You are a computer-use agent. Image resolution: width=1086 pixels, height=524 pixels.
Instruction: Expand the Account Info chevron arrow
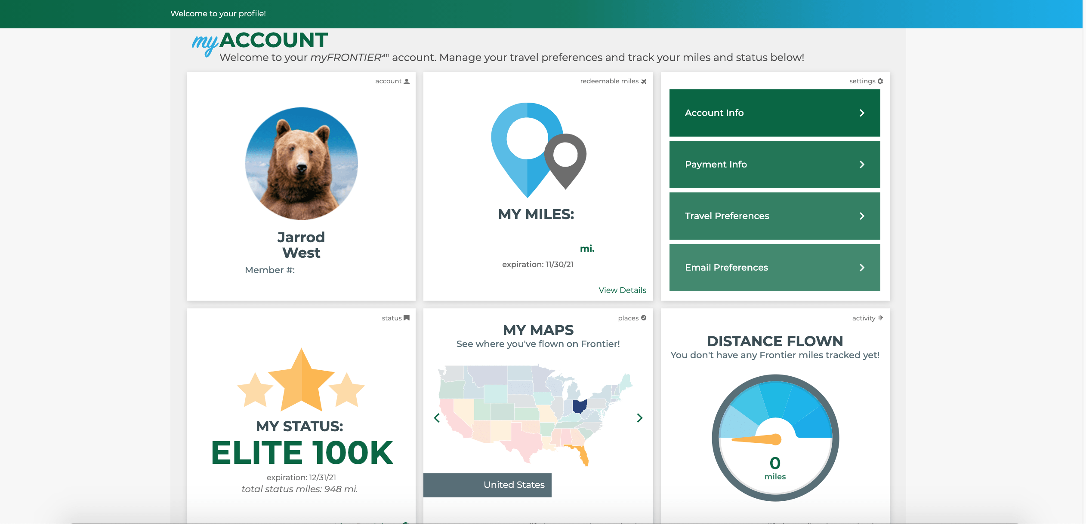862,113
